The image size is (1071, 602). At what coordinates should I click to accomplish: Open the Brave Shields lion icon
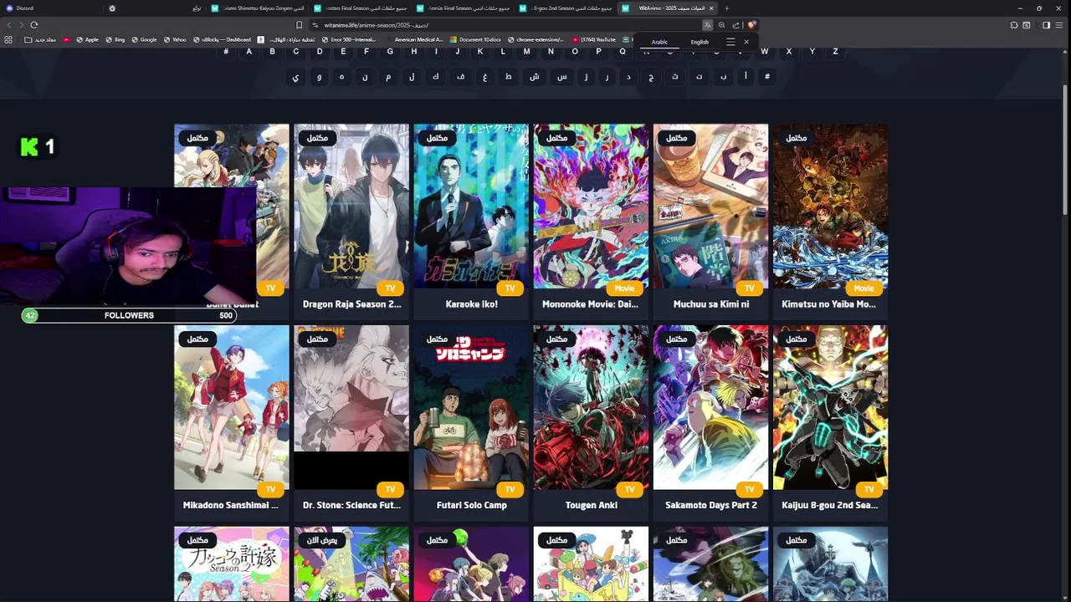click(x=751, y=25)
